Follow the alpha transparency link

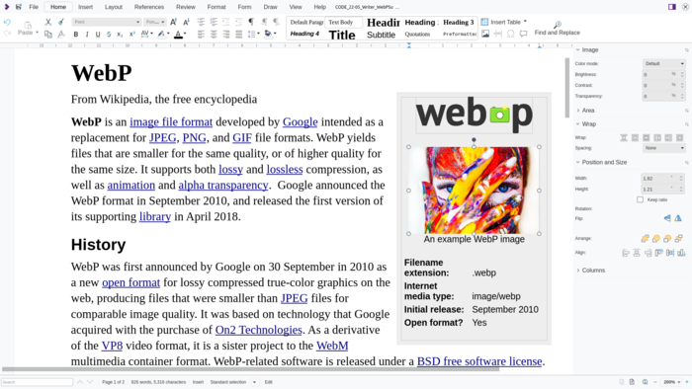222,185
